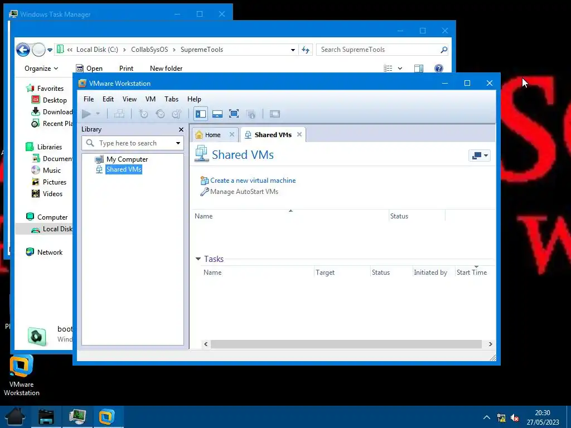The height and width of the screenshot is (428, 571).
Task: Open the Library search filter dropdown
Action: click(x=178, y=143)
